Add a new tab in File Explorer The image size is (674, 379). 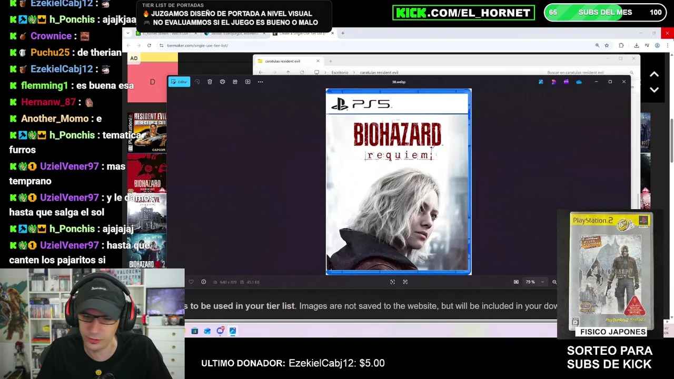point(330,61)
